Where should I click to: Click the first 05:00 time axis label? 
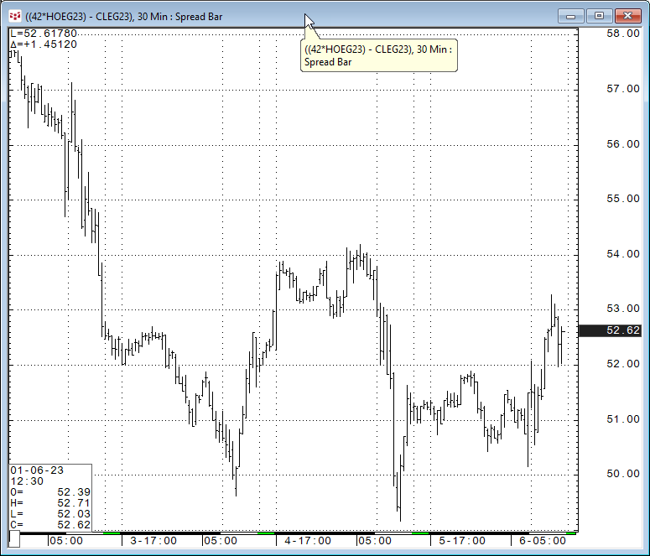tap(66, 541)
